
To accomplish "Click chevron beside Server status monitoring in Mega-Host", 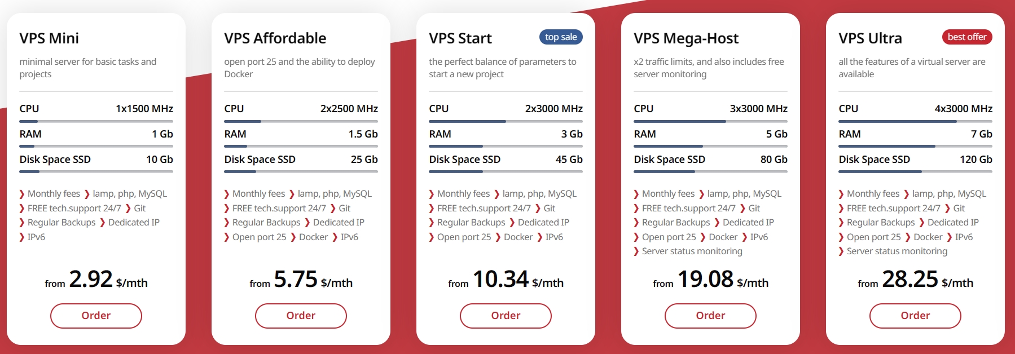I will (x=636, y=251).
